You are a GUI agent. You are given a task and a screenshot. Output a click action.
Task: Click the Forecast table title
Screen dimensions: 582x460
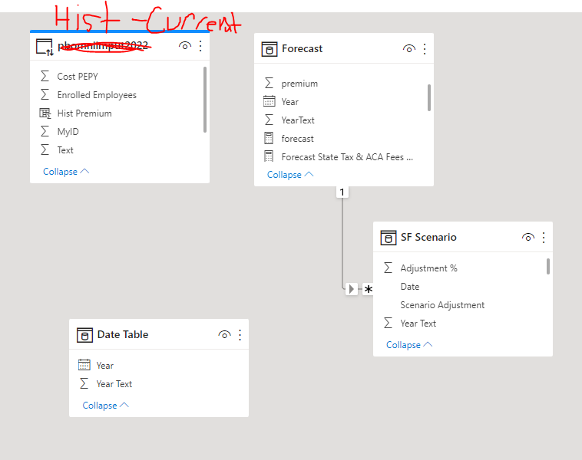(x=303, y=48)
